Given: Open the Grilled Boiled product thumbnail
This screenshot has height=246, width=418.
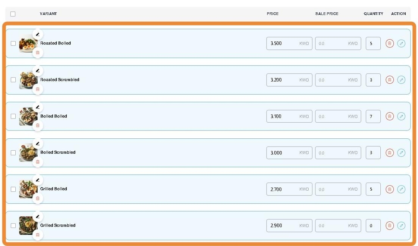Looking at the screenshot, I should (x=28, y=189).
